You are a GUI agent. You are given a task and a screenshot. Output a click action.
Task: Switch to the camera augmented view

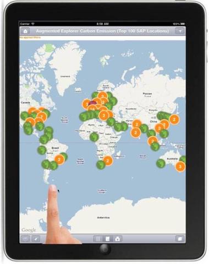[x=117, y=239]
